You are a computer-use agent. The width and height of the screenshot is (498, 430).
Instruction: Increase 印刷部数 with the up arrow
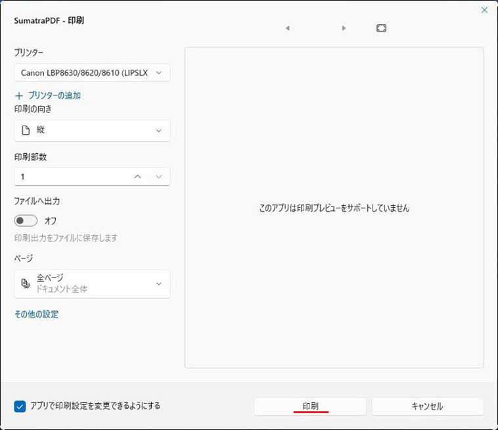[x=137, y=177]
